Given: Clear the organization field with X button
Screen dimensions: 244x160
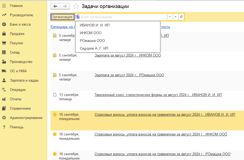Looking at the screenshot, I should 175,17.
